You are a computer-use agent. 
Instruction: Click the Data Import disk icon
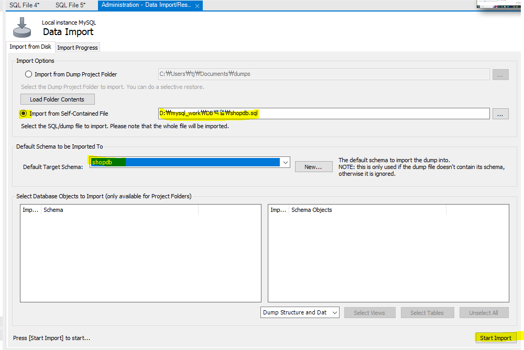(22, 27)
